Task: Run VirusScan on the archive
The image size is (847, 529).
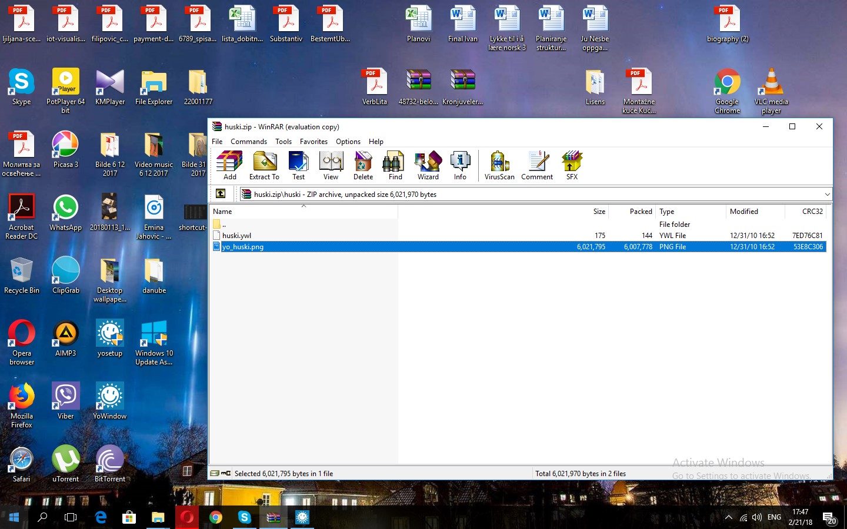Action: [x=499, y=165]
